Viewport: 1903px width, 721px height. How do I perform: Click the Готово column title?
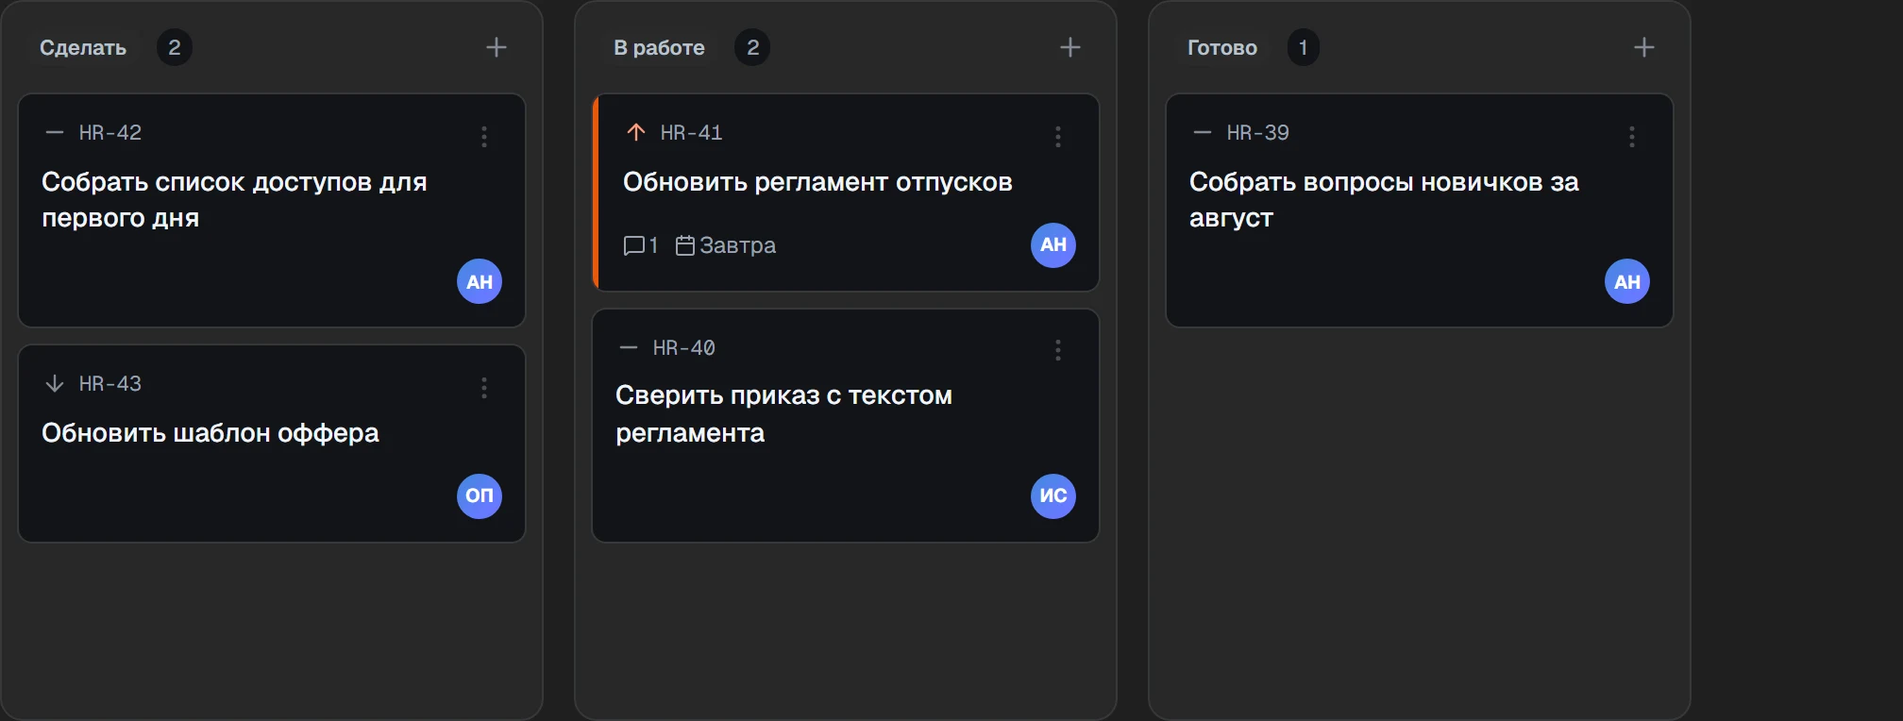[1222, 47]
